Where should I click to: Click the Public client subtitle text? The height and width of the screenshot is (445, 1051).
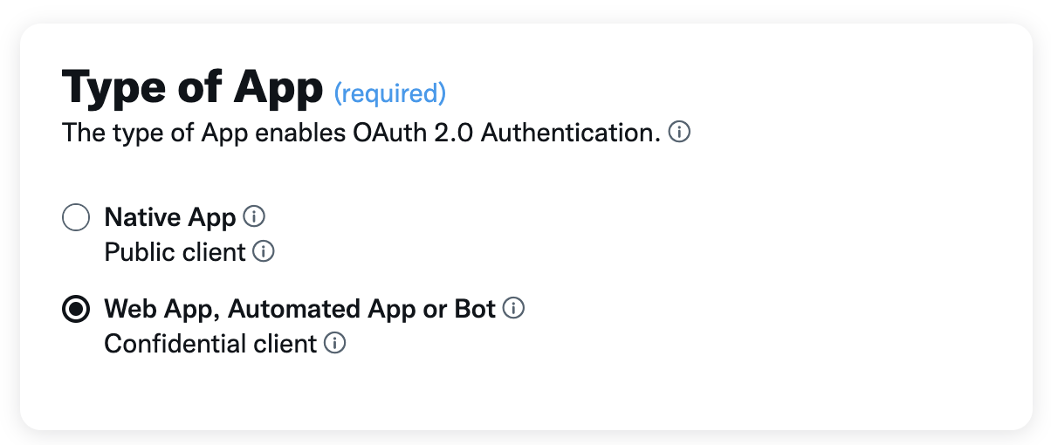pos(175,252)
